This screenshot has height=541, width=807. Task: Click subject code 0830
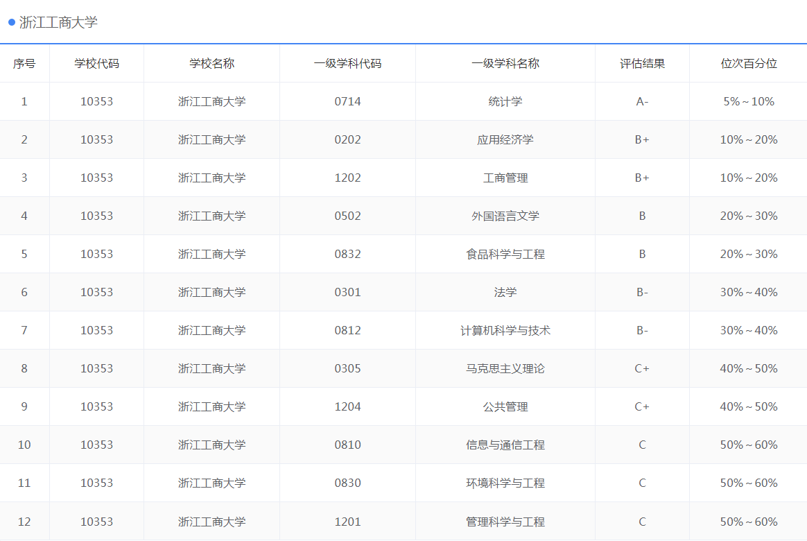coord(348,482)
